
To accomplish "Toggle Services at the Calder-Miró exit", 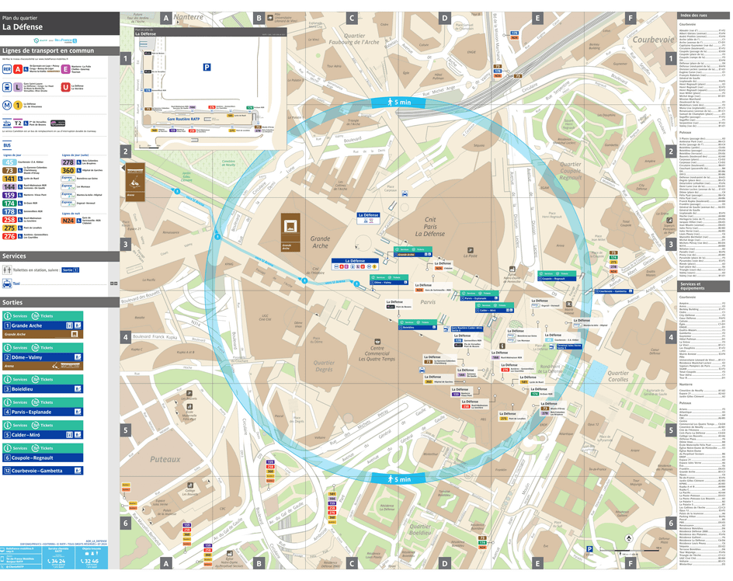I will click(17, 425).
